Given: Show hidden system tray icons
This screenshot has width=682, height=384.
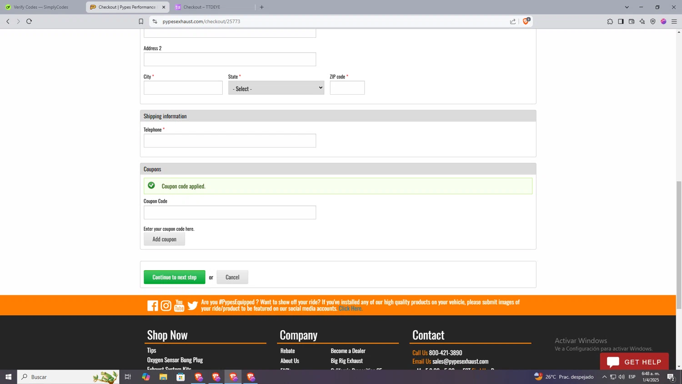Looking at the screenshot, I should (604, 377).
